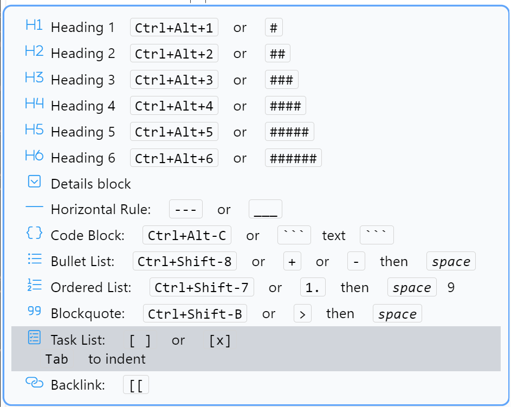Click the H5 heading icon
The height and width of the screenshot is (407, 511).
[x=34, y=130]
